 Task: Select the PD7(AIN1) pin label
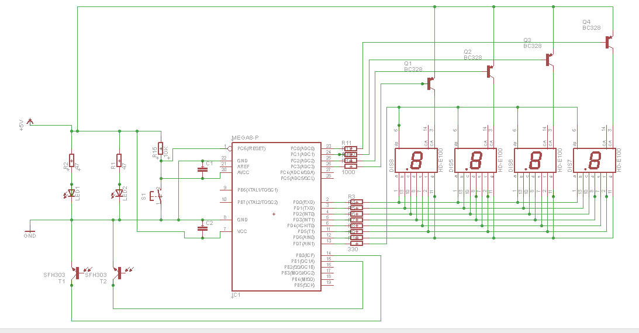point(304,244)
